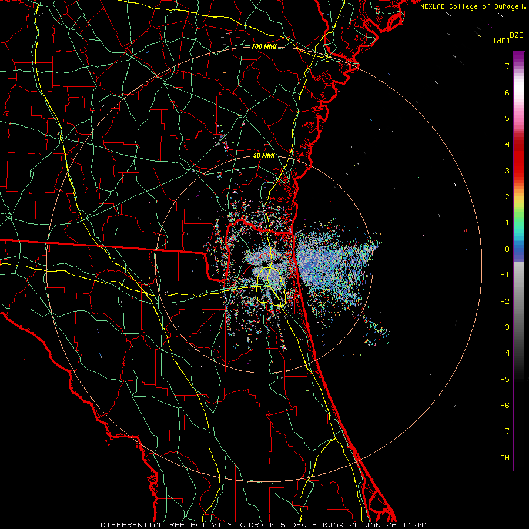
Task: Click legend value -4
Action: 505,353
